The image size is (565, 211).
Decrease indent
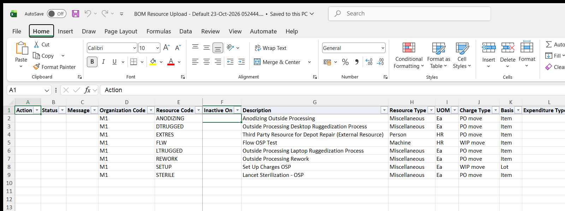pos(230,62)
